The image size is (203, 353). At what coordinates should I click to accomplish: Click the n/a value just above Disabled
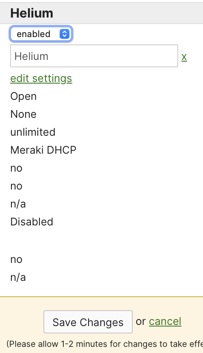point(18,204)
